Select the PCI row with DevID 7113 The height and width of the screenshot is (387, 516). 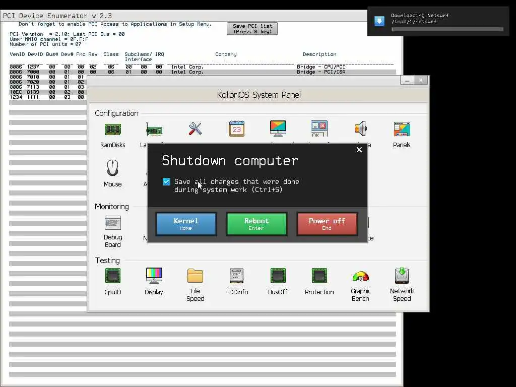(x=48, y=87)
